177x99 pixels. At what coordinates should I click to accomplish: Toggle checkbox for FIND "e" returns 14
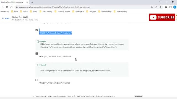coord(37,54)
